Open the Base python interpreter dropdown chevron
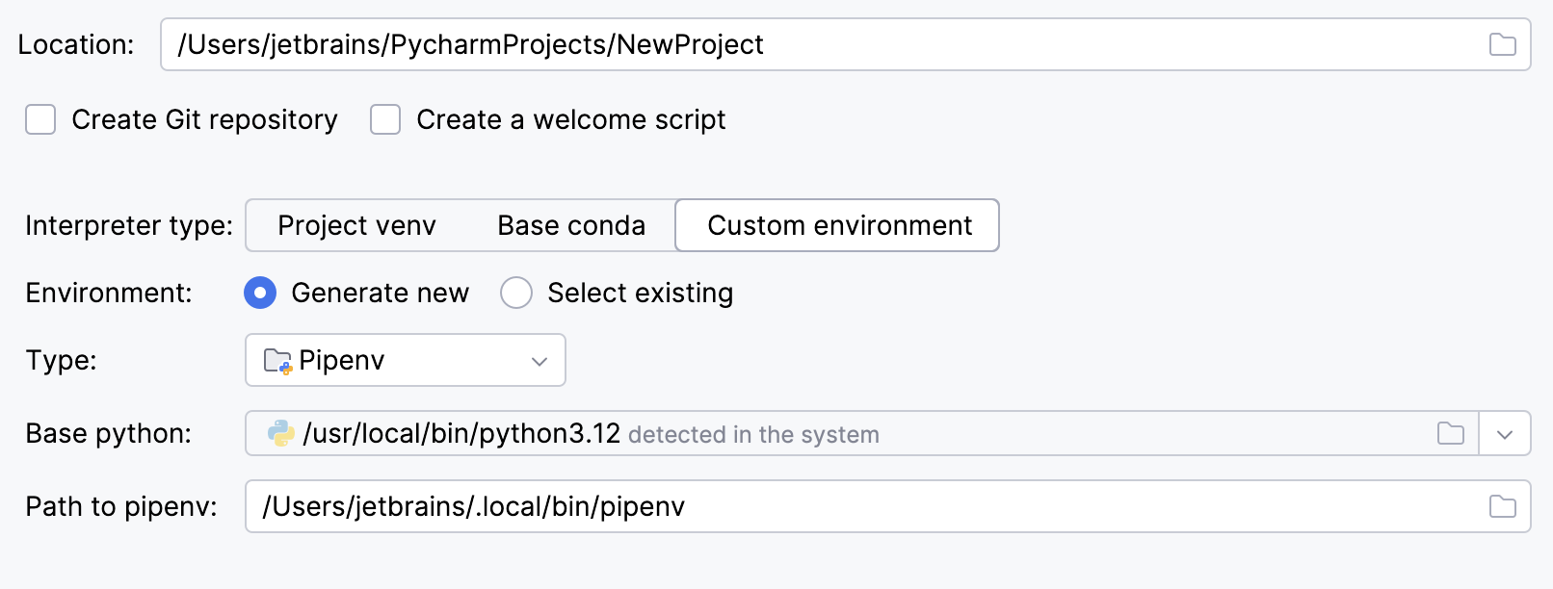This screenshot has width=1553, height=589. [x=1504, y=434]
